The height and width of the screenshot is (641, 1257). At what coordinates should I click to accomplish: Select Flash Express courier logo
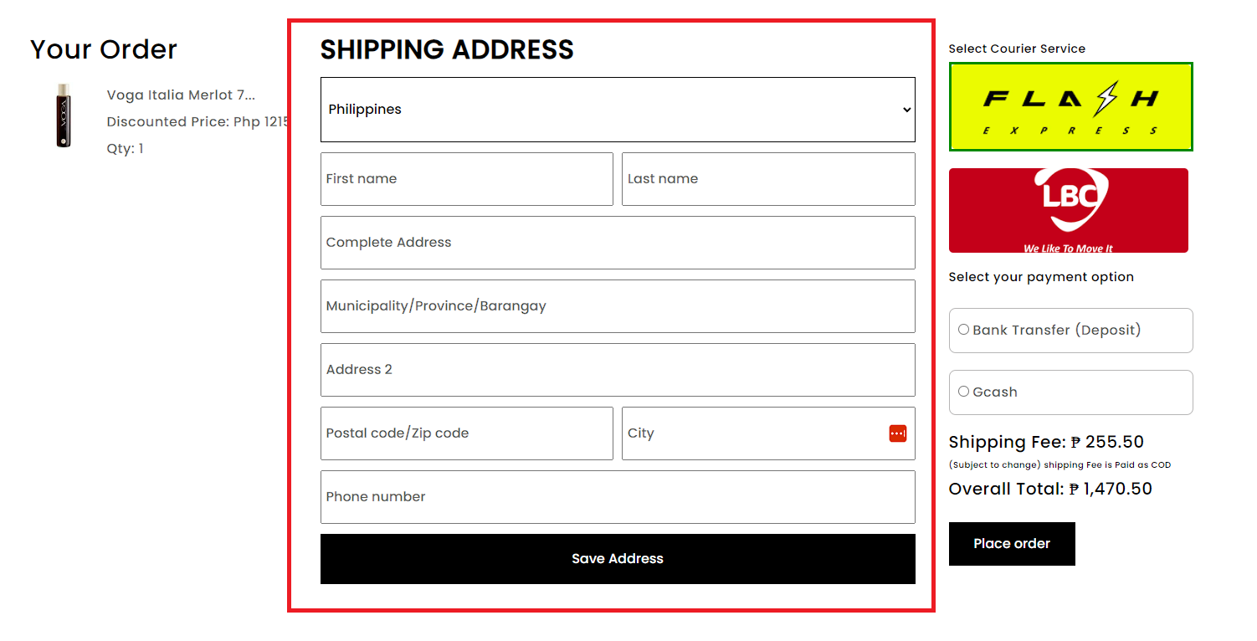tap(1070, 107)
